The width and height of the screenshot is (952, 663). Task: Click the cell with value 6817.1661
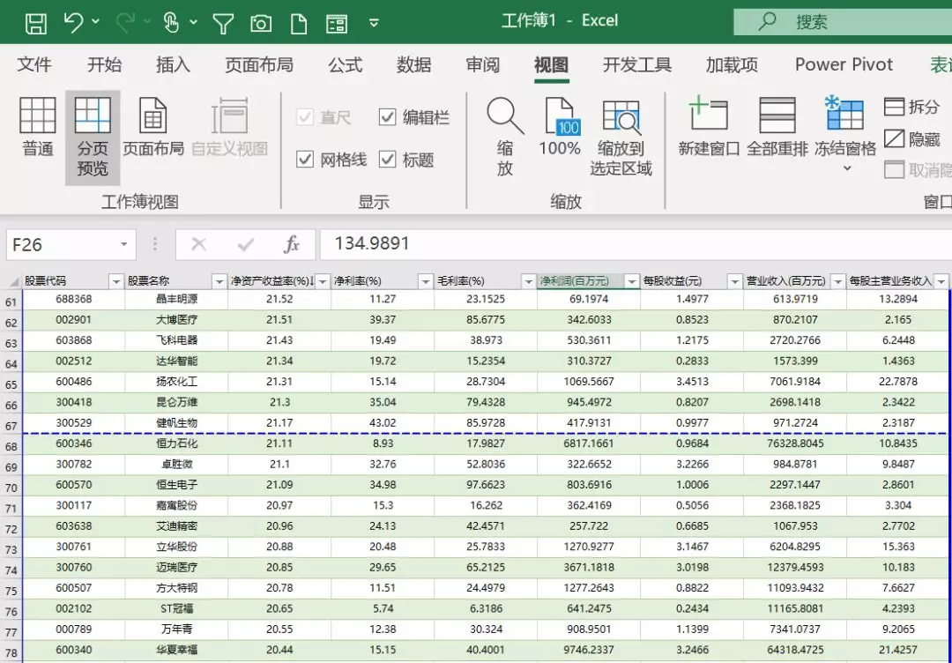coord(589,443)
